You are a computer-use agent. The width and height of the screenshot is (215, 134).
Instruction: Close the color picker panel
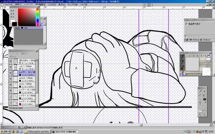pos(38,6)
